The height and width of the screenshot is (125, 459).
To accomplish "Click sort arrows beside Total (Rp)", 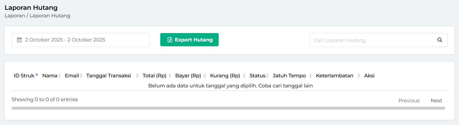I will coord(170,76).
